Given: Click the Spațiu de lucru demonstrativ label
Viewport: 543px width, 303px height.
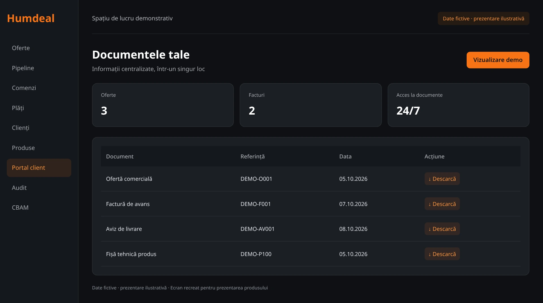Looking at the screenshot, I should 132,18.
